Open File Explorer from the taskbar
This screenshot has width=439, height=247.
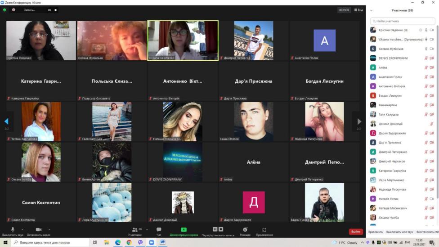coord(107,243)
